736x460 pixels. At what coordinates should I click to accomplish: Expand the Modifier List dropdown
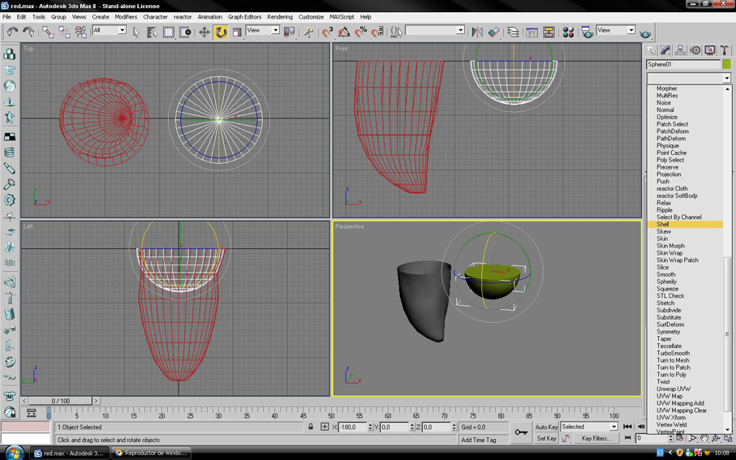726,79
